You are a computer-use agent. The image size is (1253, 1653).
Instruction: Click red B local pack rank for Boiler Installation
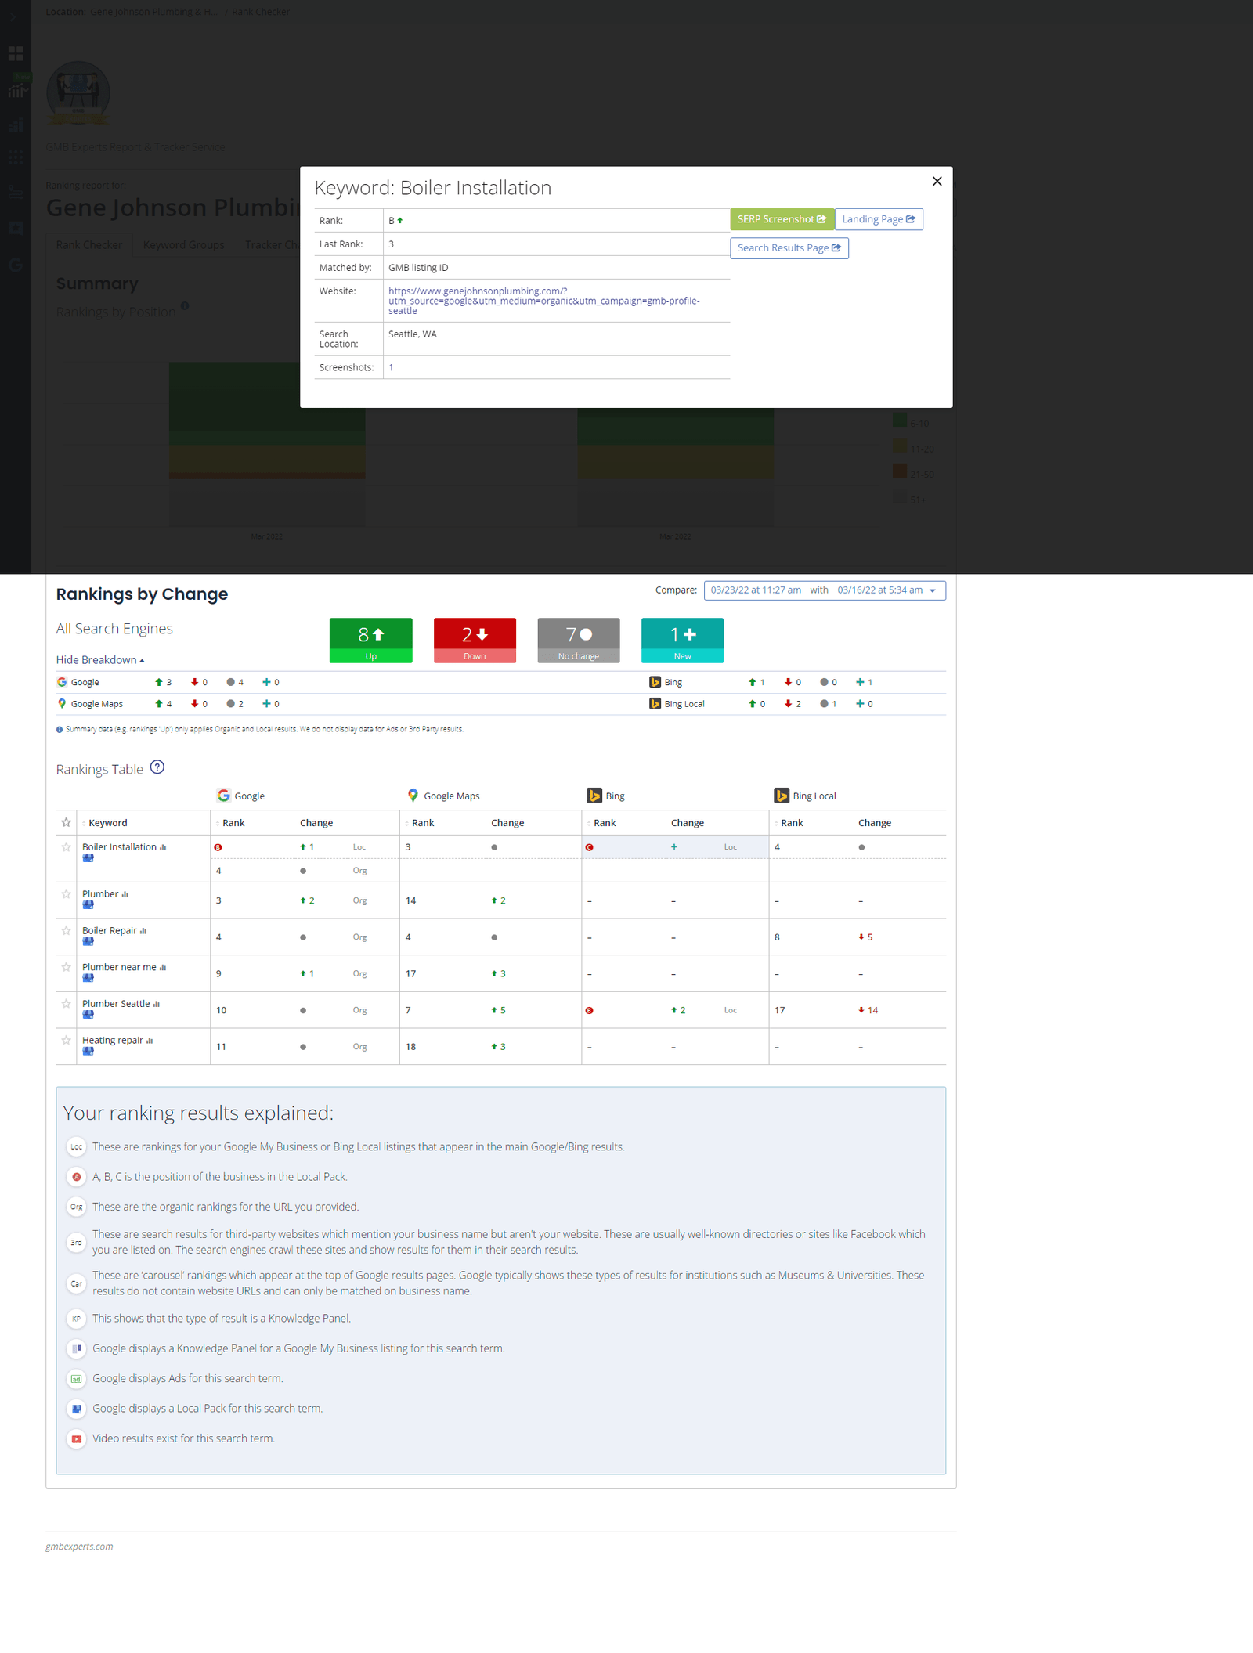coord(218,847)
